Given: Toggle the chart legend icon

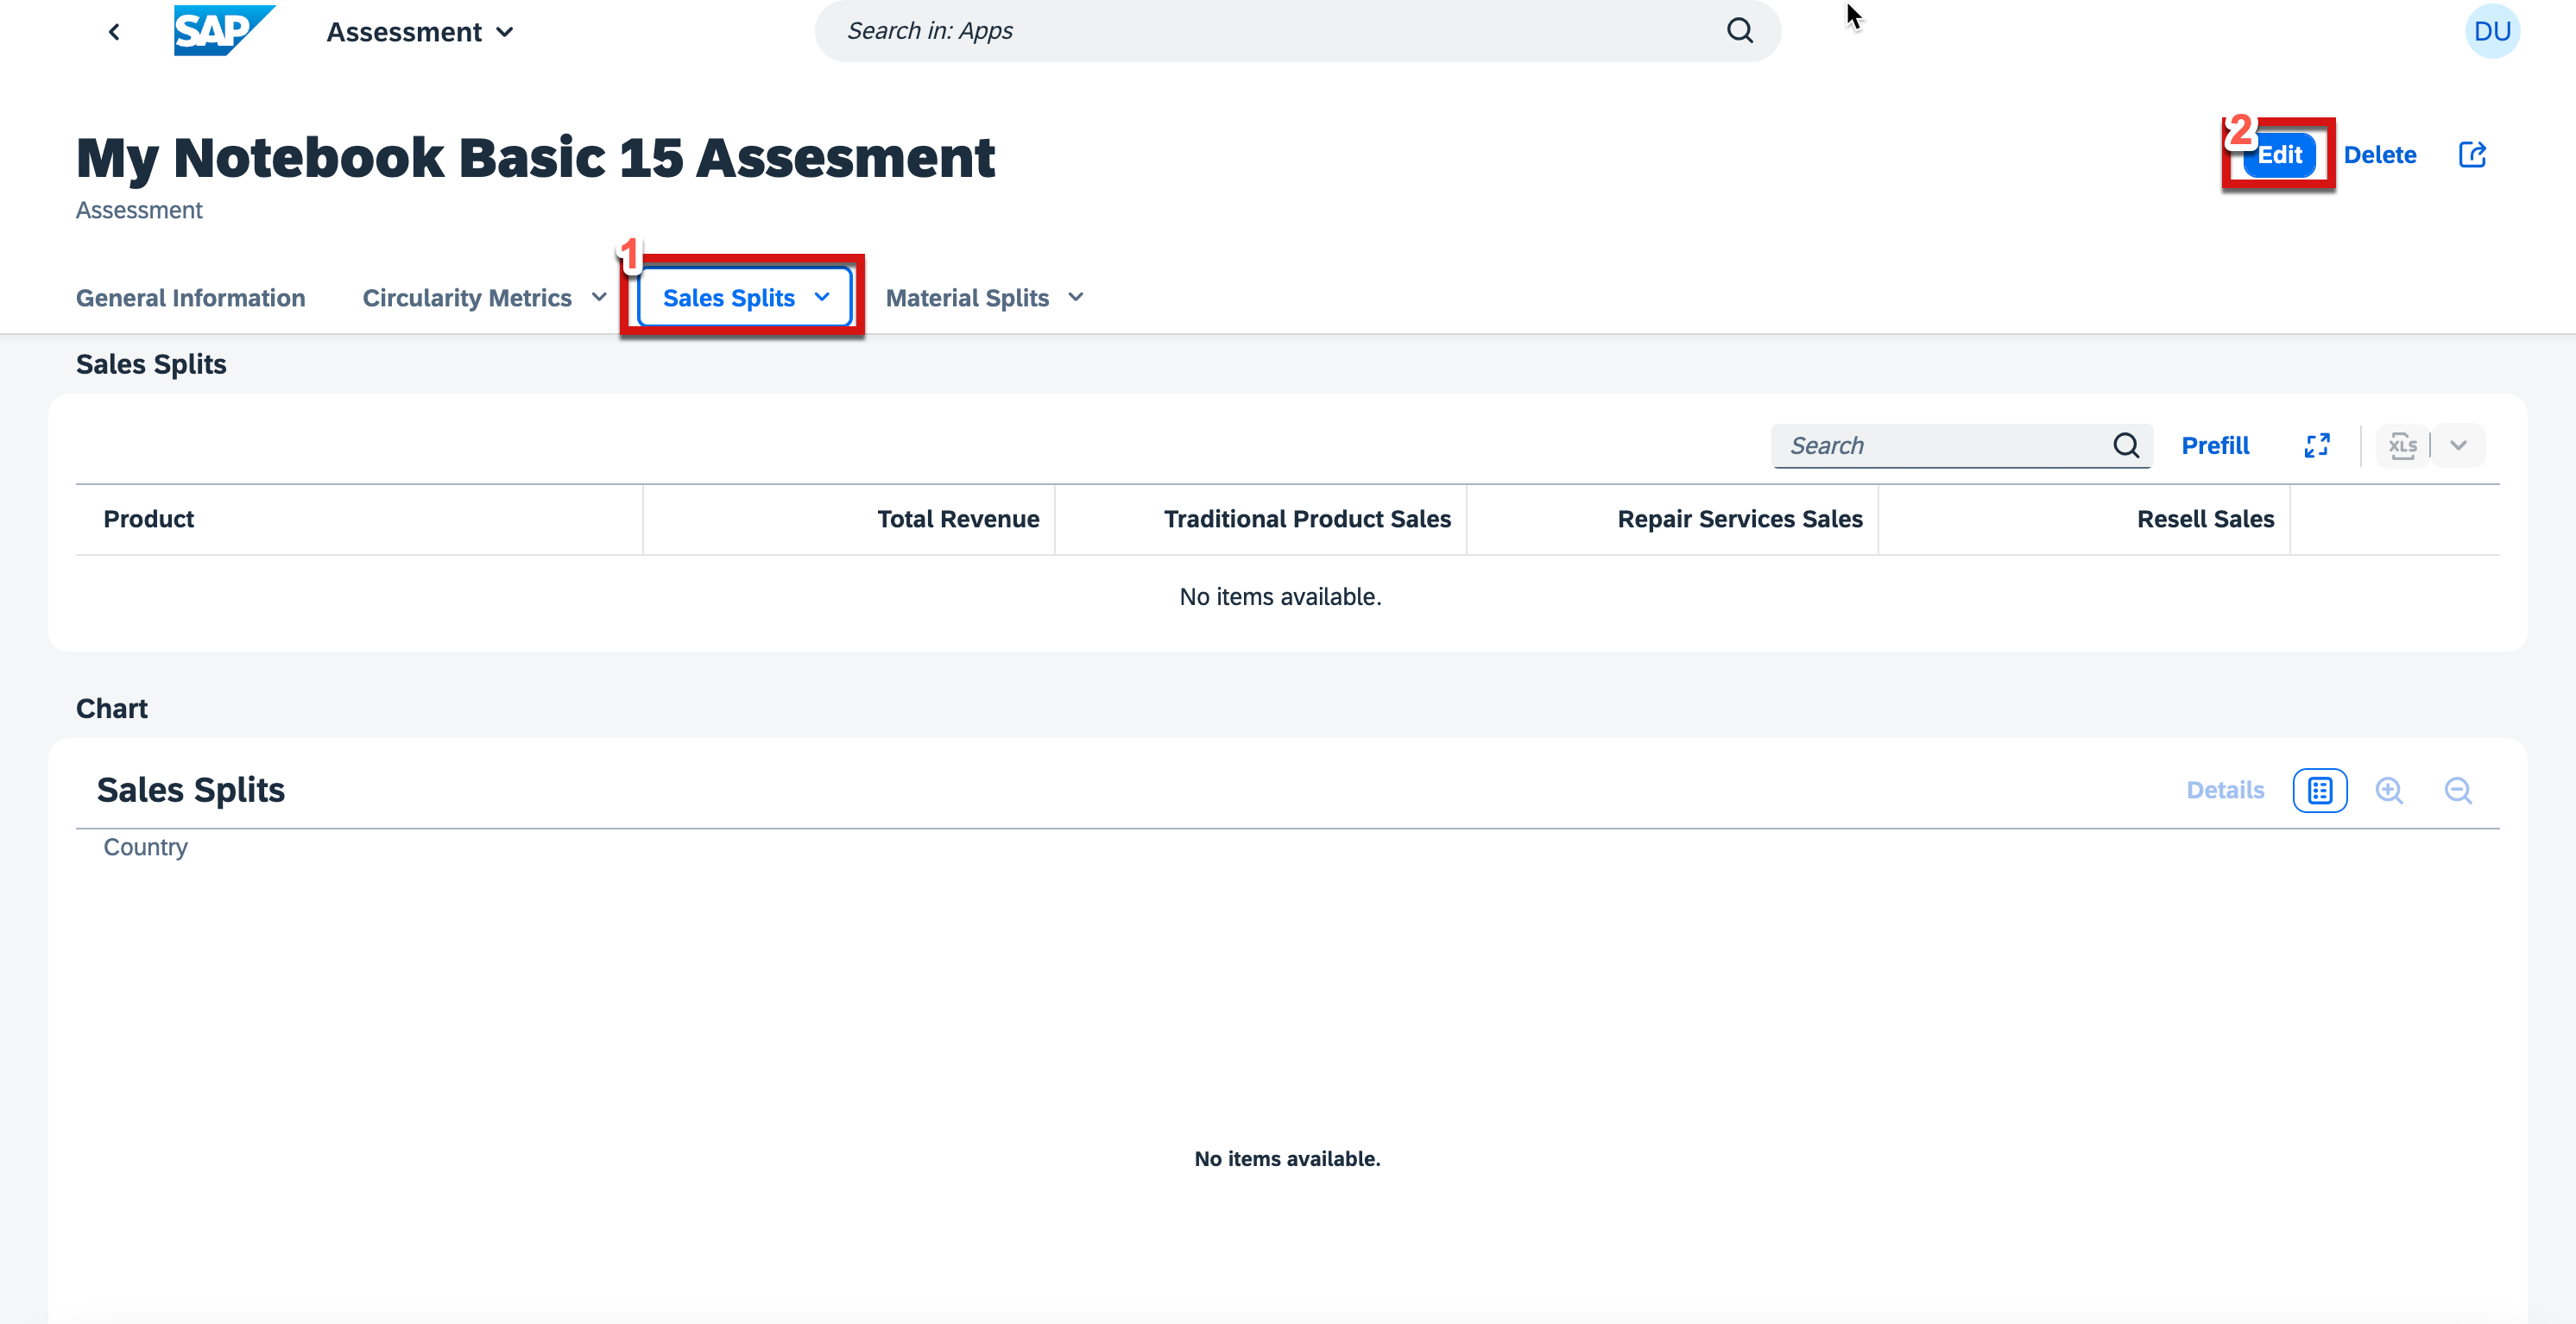Looking at the screenshot, I should pyautogui.click(x=2319, y=790).
